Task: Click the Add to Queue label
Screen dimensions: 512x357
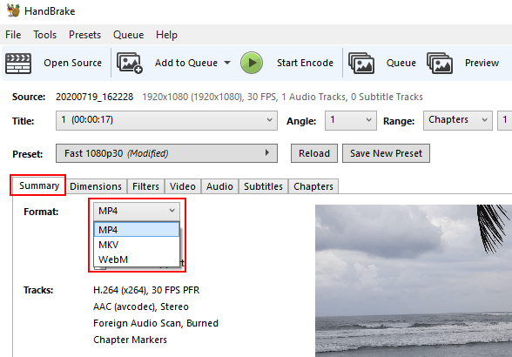Action: pyautogui.click(x=186, y=63)
